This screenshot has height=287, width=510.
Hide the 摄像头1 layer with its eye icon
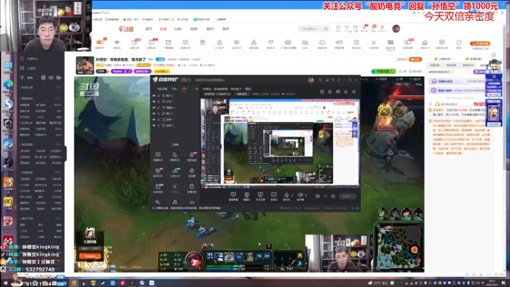click(x=154, y=107)
